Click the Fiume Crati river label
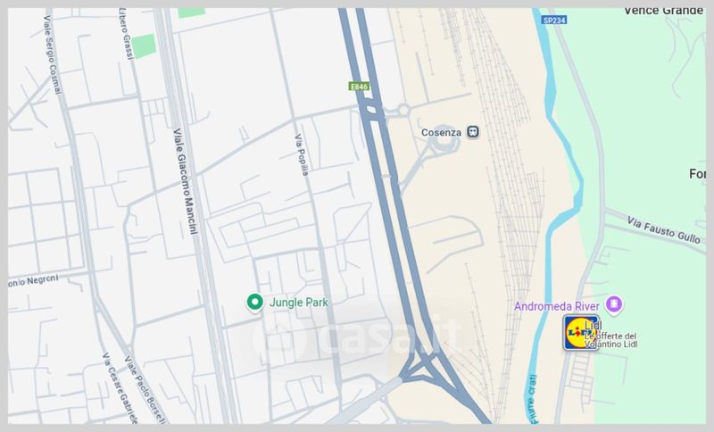Viewport: 714px width, 432px height. click(533, 399)
